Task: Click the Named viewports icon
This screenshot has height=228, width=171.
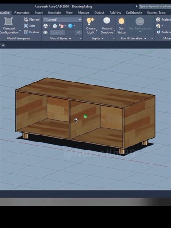Action: coord(26,19)
